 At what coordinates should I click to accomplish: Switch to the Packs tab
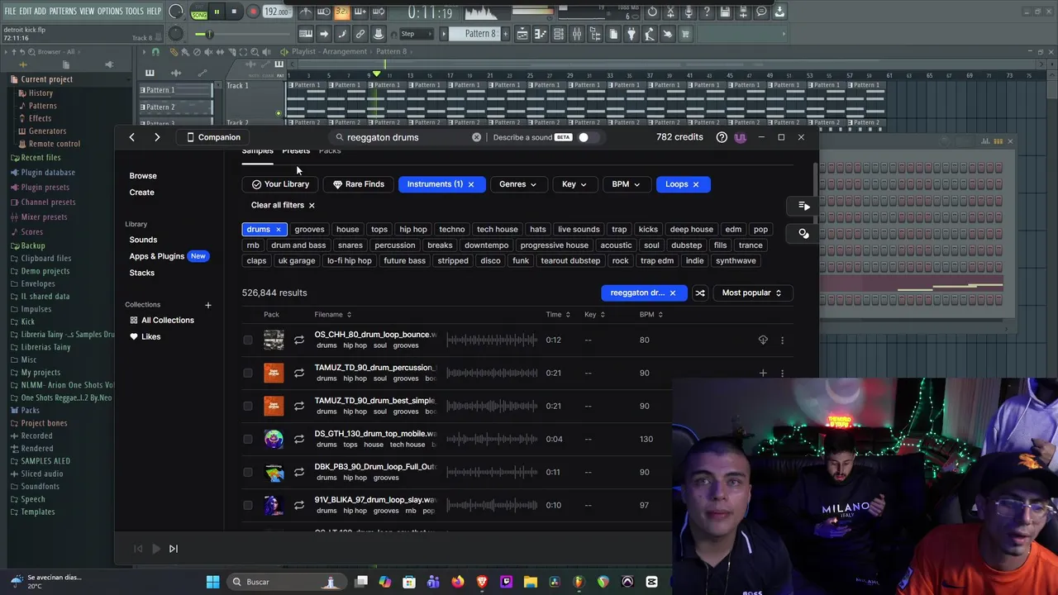[x=330, y=150]
